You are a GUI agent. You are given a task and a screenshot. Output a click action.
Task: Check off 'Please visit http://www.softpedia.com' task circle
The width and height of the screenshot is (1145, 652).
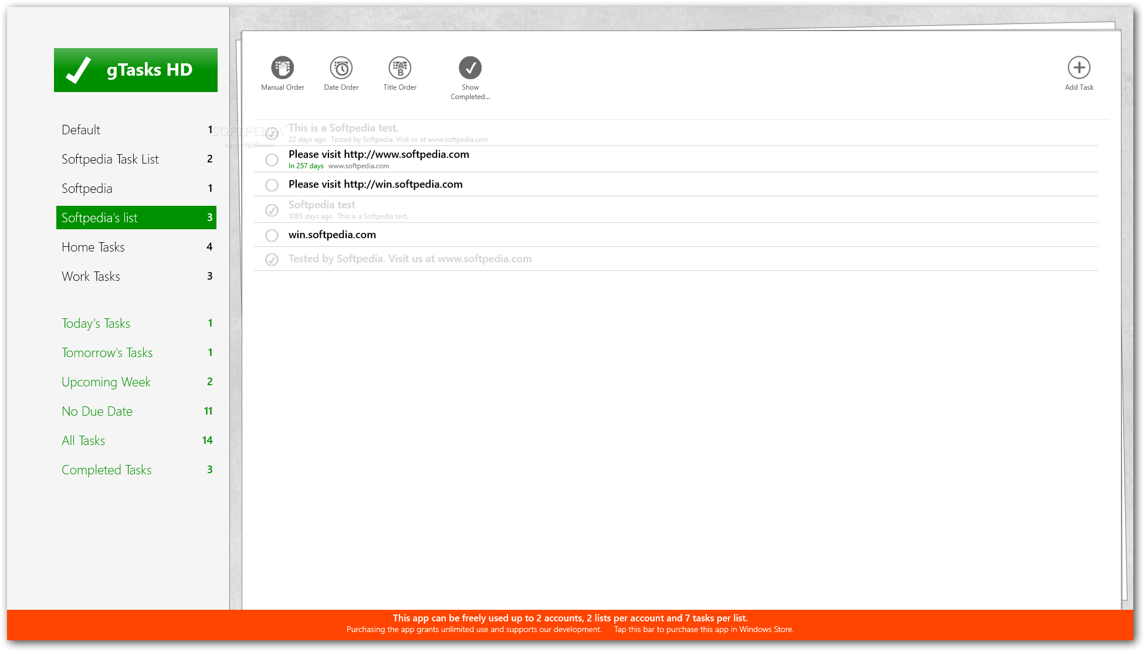272,159
